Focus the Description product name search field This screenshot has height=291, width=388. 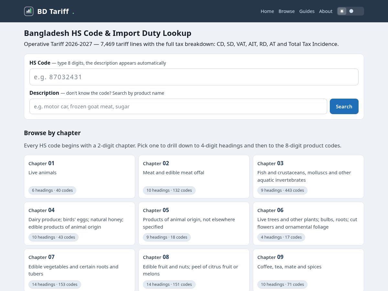coord(178,106)
